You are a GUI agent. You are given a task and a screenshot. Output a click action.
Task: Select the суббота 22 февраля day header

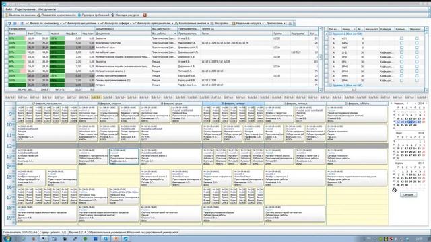pyautogui.click(x=358, y=104)
